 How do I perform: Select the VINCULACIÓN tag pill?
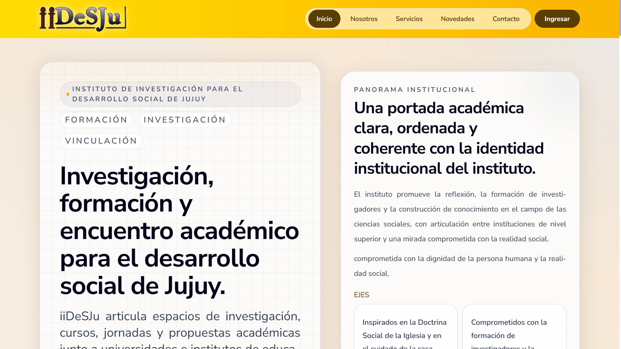coord(101,141)
